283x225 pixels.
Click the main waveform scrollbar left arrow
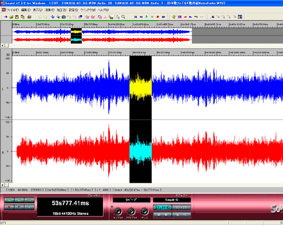2,185
